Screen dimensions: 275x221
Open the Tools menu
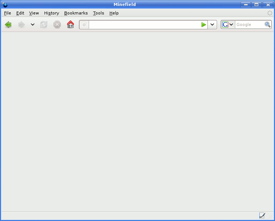tap(99, 13)
